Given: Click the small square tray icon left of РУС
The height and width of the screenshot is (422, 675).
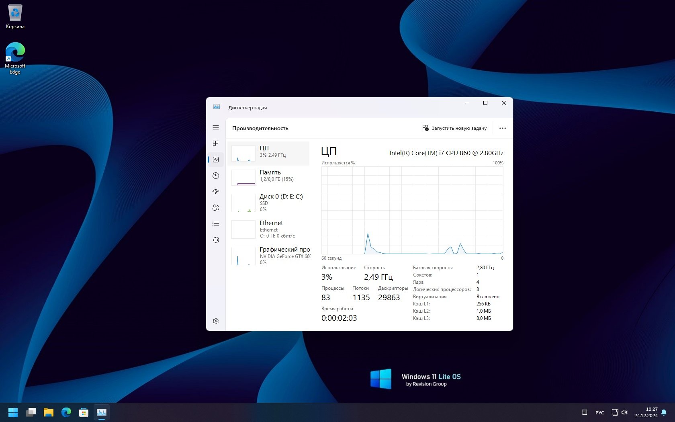Looking at the screenshot, I should point(585,412).
